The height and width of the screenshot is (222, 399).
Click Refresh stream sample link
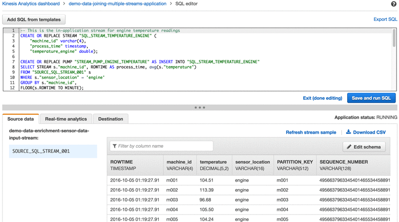311,133
